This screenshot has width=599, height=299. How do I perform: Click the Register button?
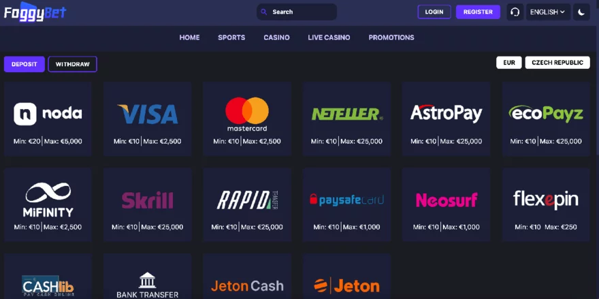(478, 12)
